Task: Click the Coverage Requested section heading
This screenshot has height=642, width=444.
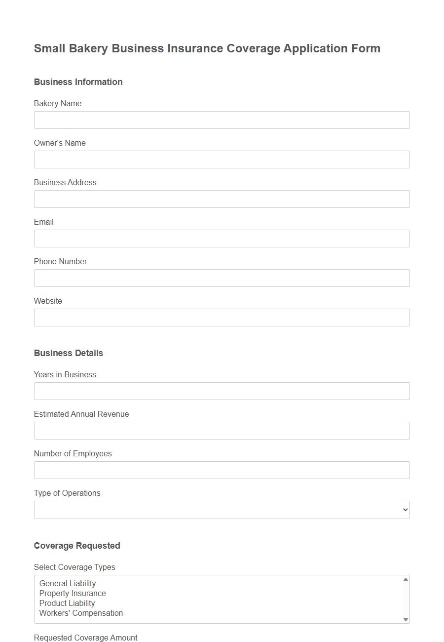Action: pos(77,545)
